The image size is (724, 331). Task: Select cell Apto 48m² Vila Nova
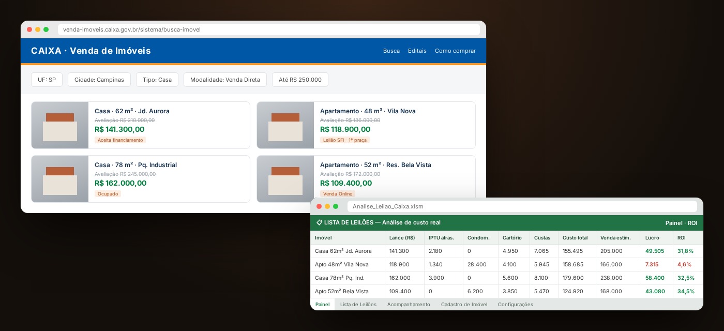348,264
